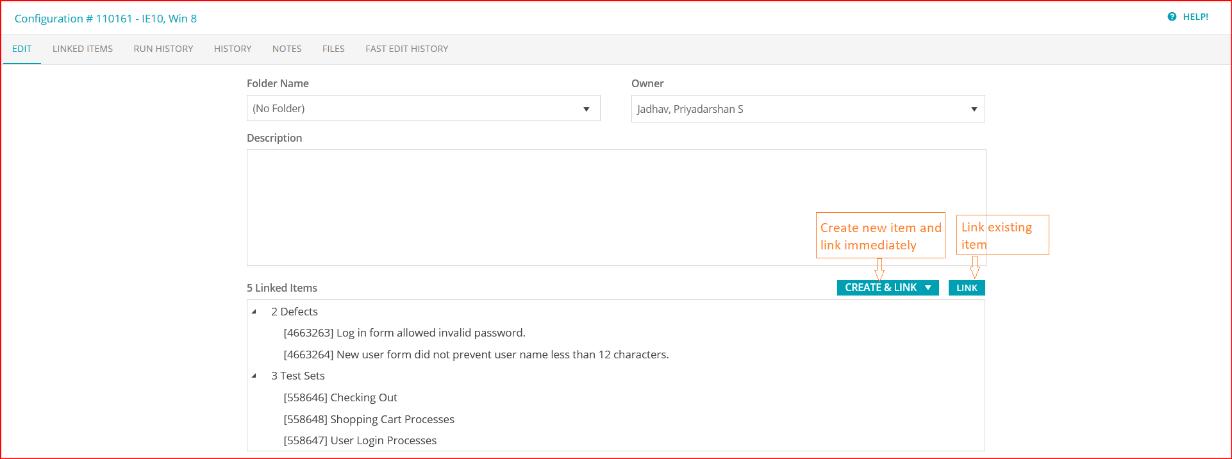Open the Checking Out test set
The image size is (1232, 459).
click(340, 397)
